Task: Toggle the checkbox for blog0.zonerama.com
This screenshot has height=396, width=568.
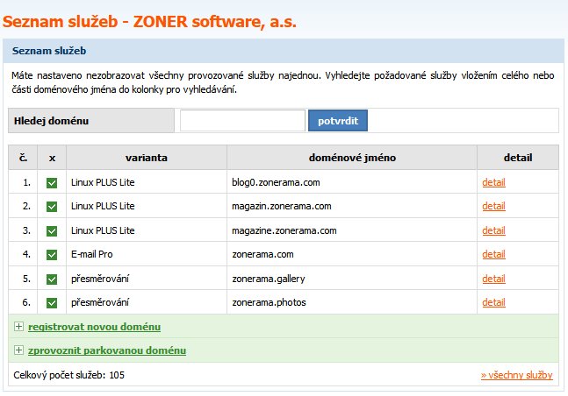Action: click(52, 182)
